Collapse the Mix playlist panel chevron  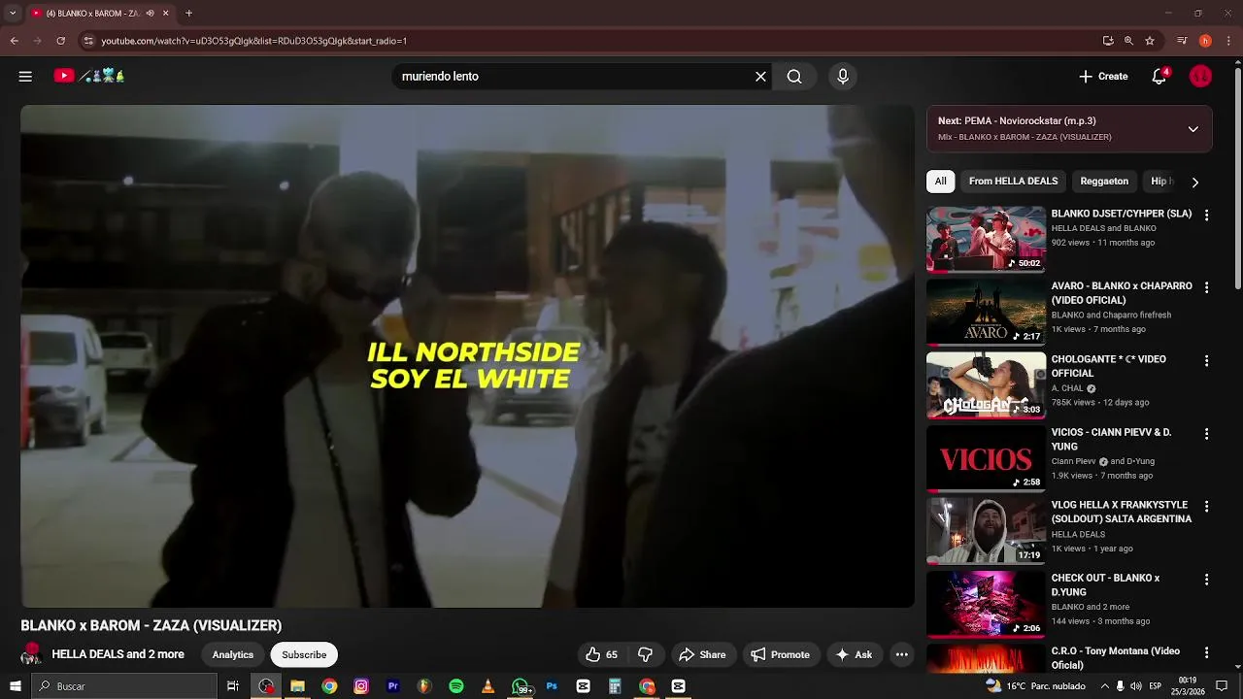point(1193,129)
